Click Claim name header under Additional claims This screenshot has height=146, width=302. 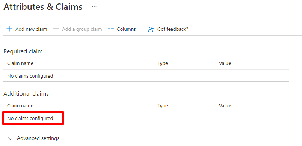click(x=20, y=105)
